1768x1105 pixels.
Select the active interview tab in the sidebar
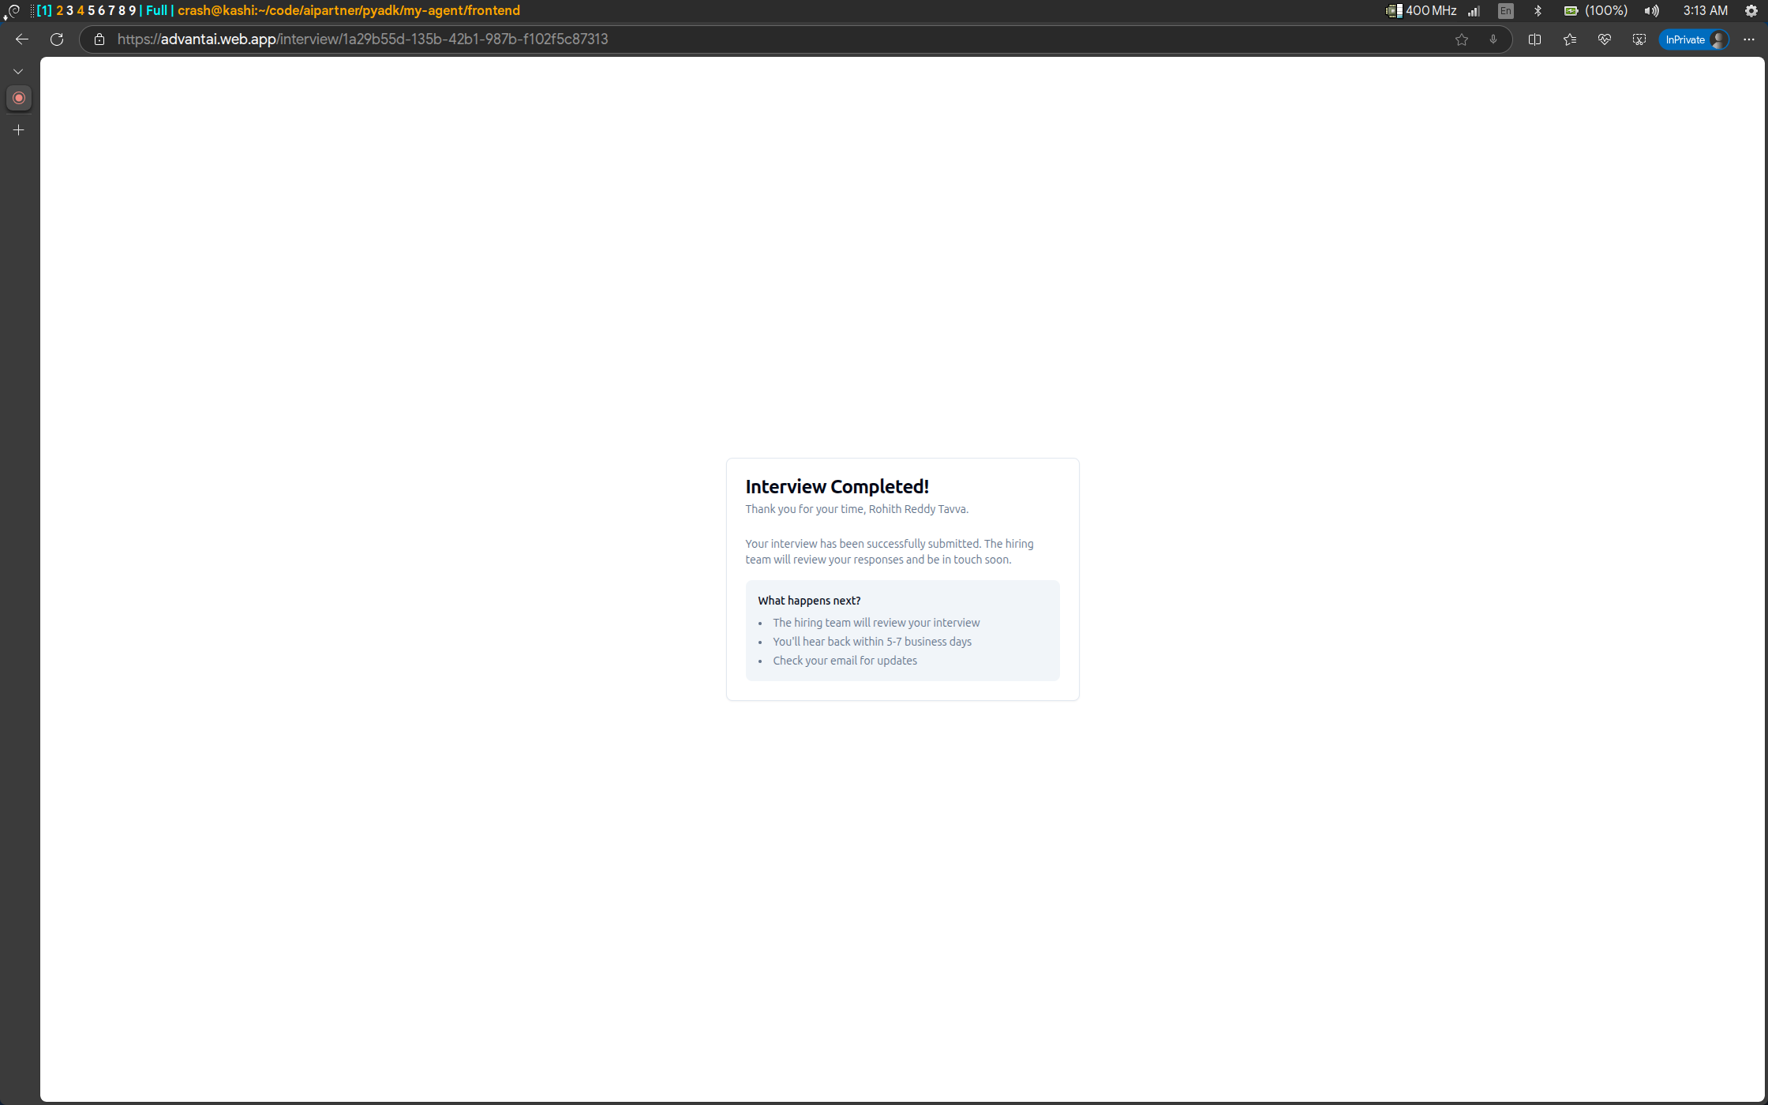tap(19, 98)
